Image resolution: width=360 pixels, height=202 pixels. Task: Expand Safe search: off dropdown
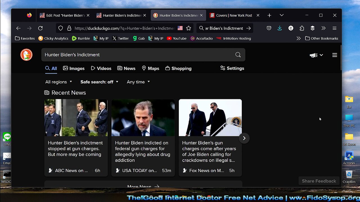(x=100, y=82)
